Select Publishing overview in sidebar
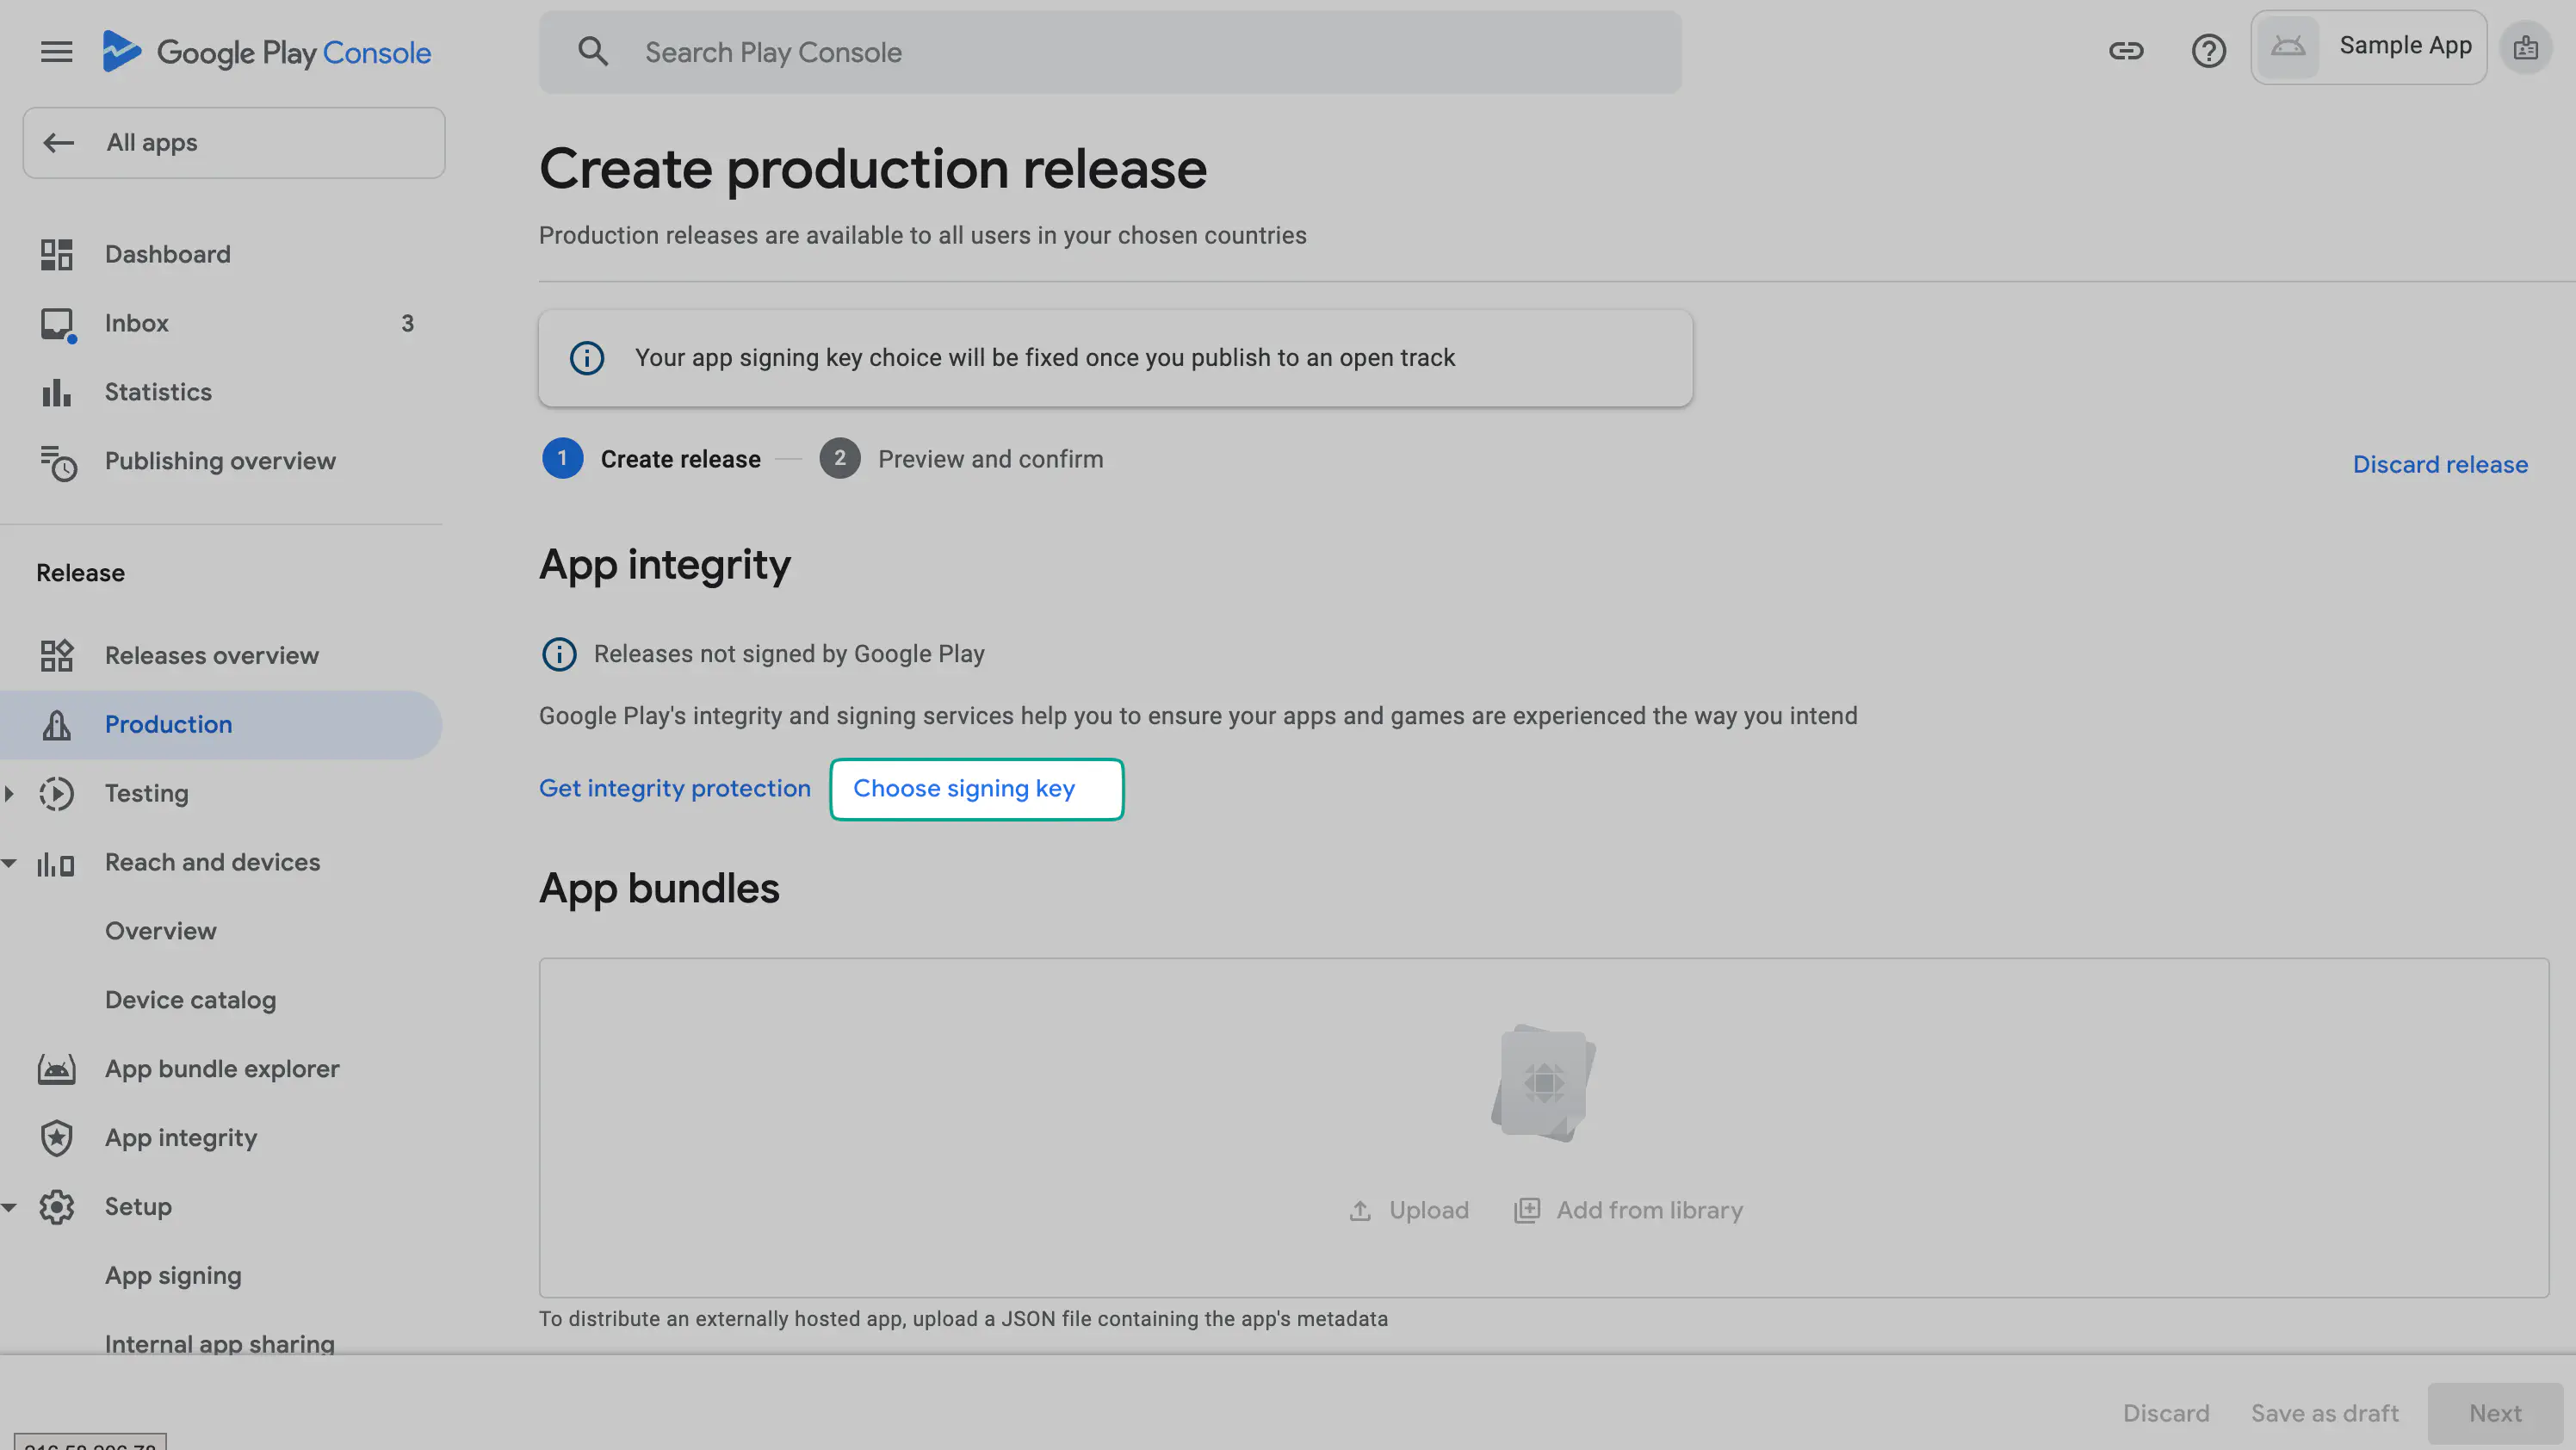The width and height of the screenshot is (2576, 1450). (x=220, y=461)
